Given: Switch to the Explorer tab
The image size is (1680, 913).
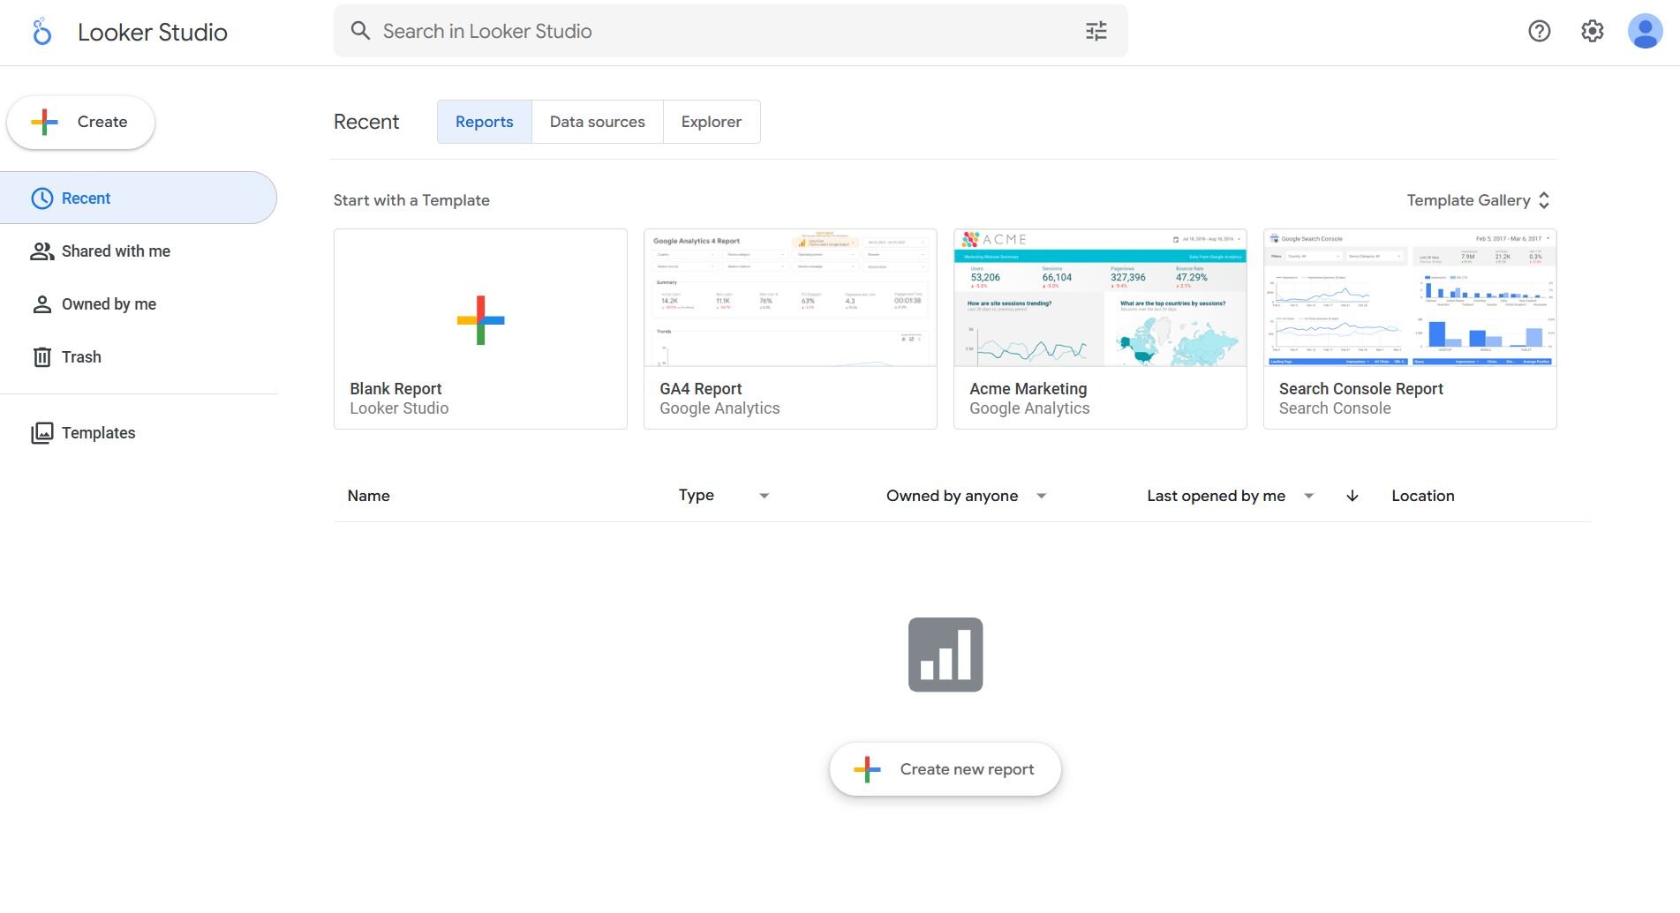Looking at the screenshot, I should tap(711, 122).
